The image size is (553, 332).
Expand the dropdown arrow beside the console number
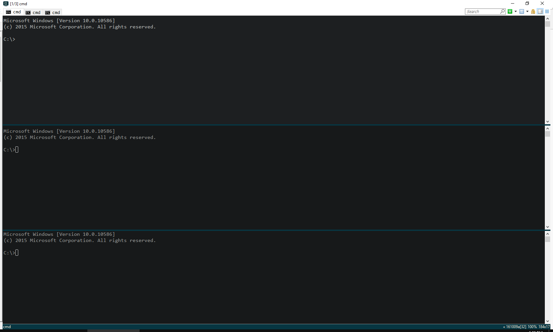(x=527, y=11)
